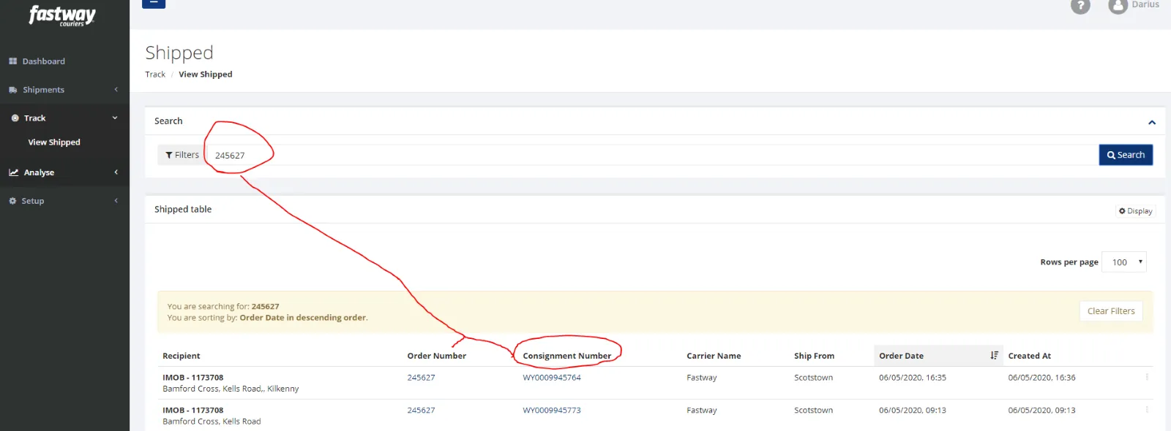The image size is (1171, 431).
Task: Click the Track menu chevron
Action: click(115, 118)
